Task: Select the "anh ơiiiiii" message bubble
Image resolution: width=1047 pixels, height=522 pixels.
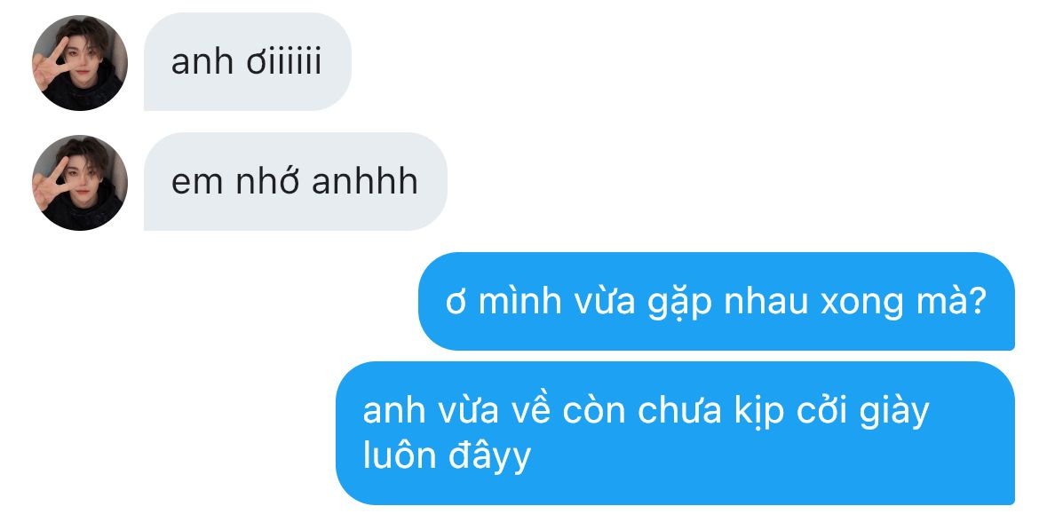Action: pyautogui.click(x=248, y=61)
